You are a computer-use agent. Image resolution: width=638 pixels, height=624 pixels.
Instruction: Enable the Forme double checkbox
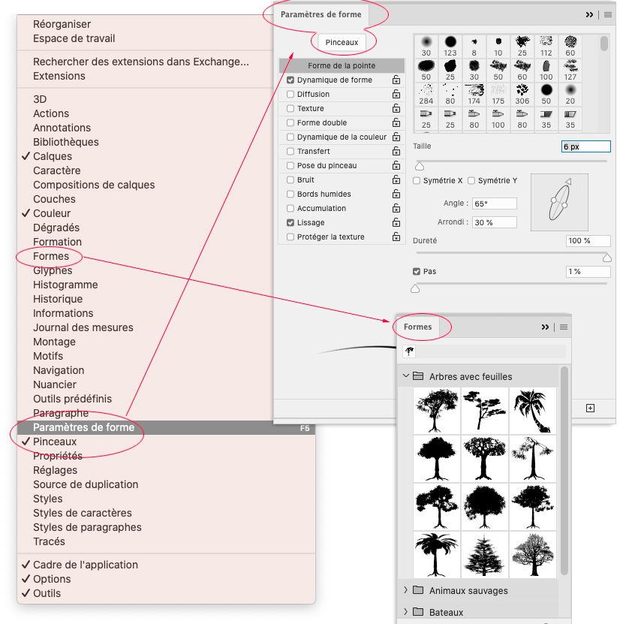(x=290, y=123)
